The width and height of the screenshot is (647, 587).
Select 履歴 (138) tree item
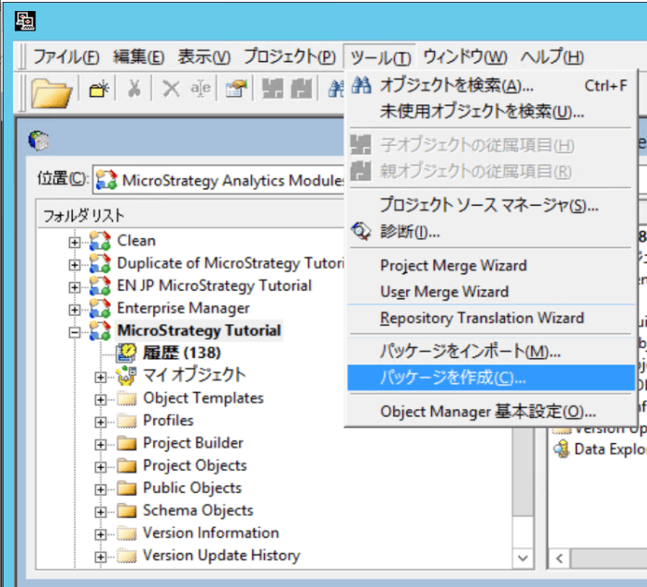coord(182,353)
